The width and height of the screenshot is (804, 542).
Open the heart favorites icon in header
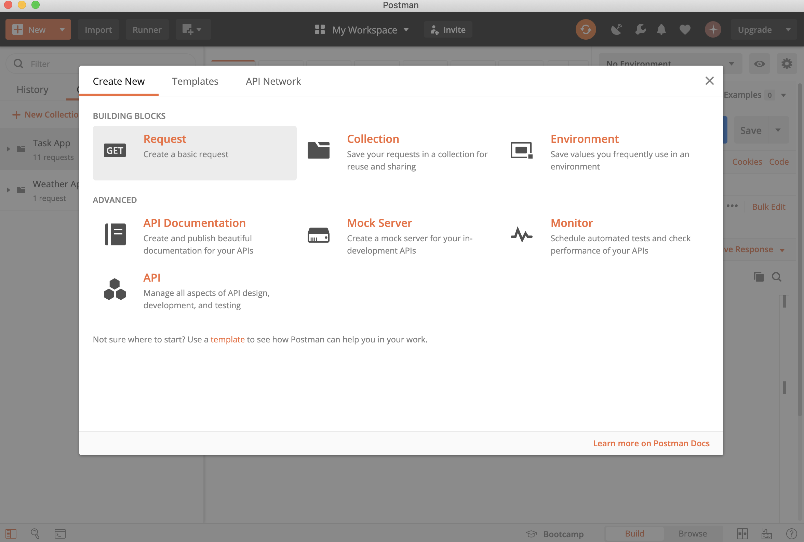coord(685,29)
